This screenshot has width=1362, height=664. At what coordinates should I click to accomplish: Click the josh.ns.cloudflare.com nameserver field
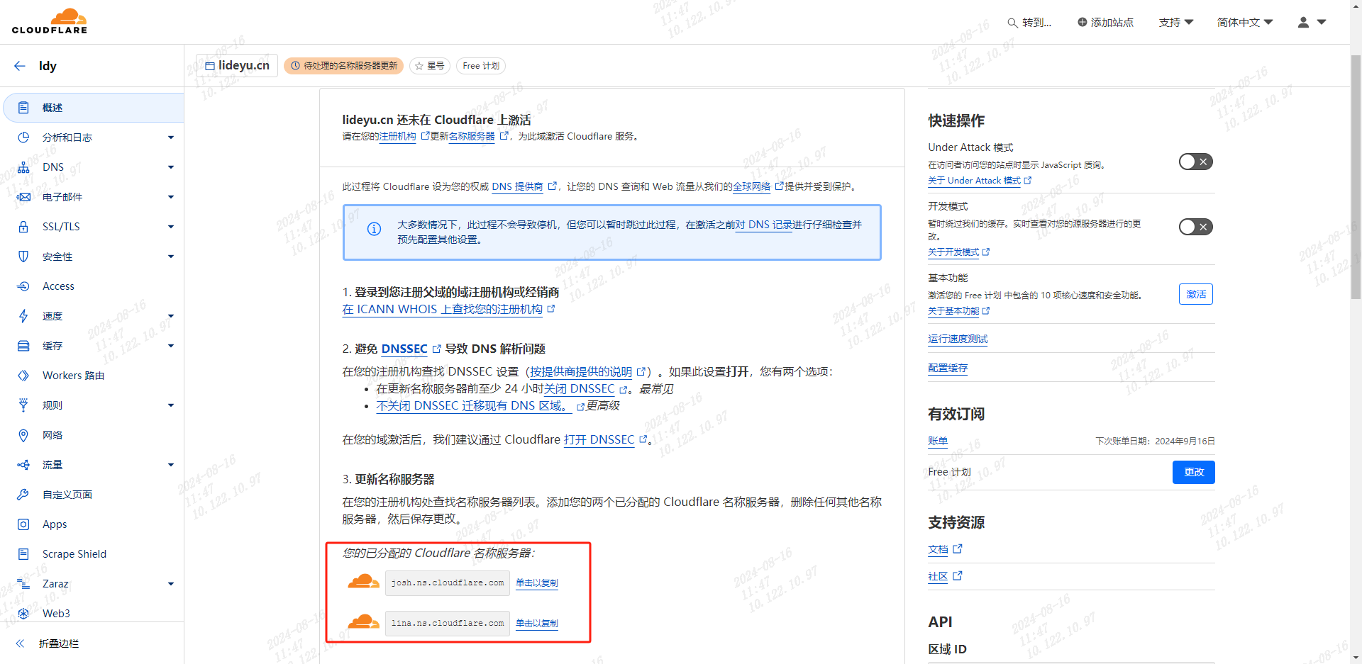[448, 583]
